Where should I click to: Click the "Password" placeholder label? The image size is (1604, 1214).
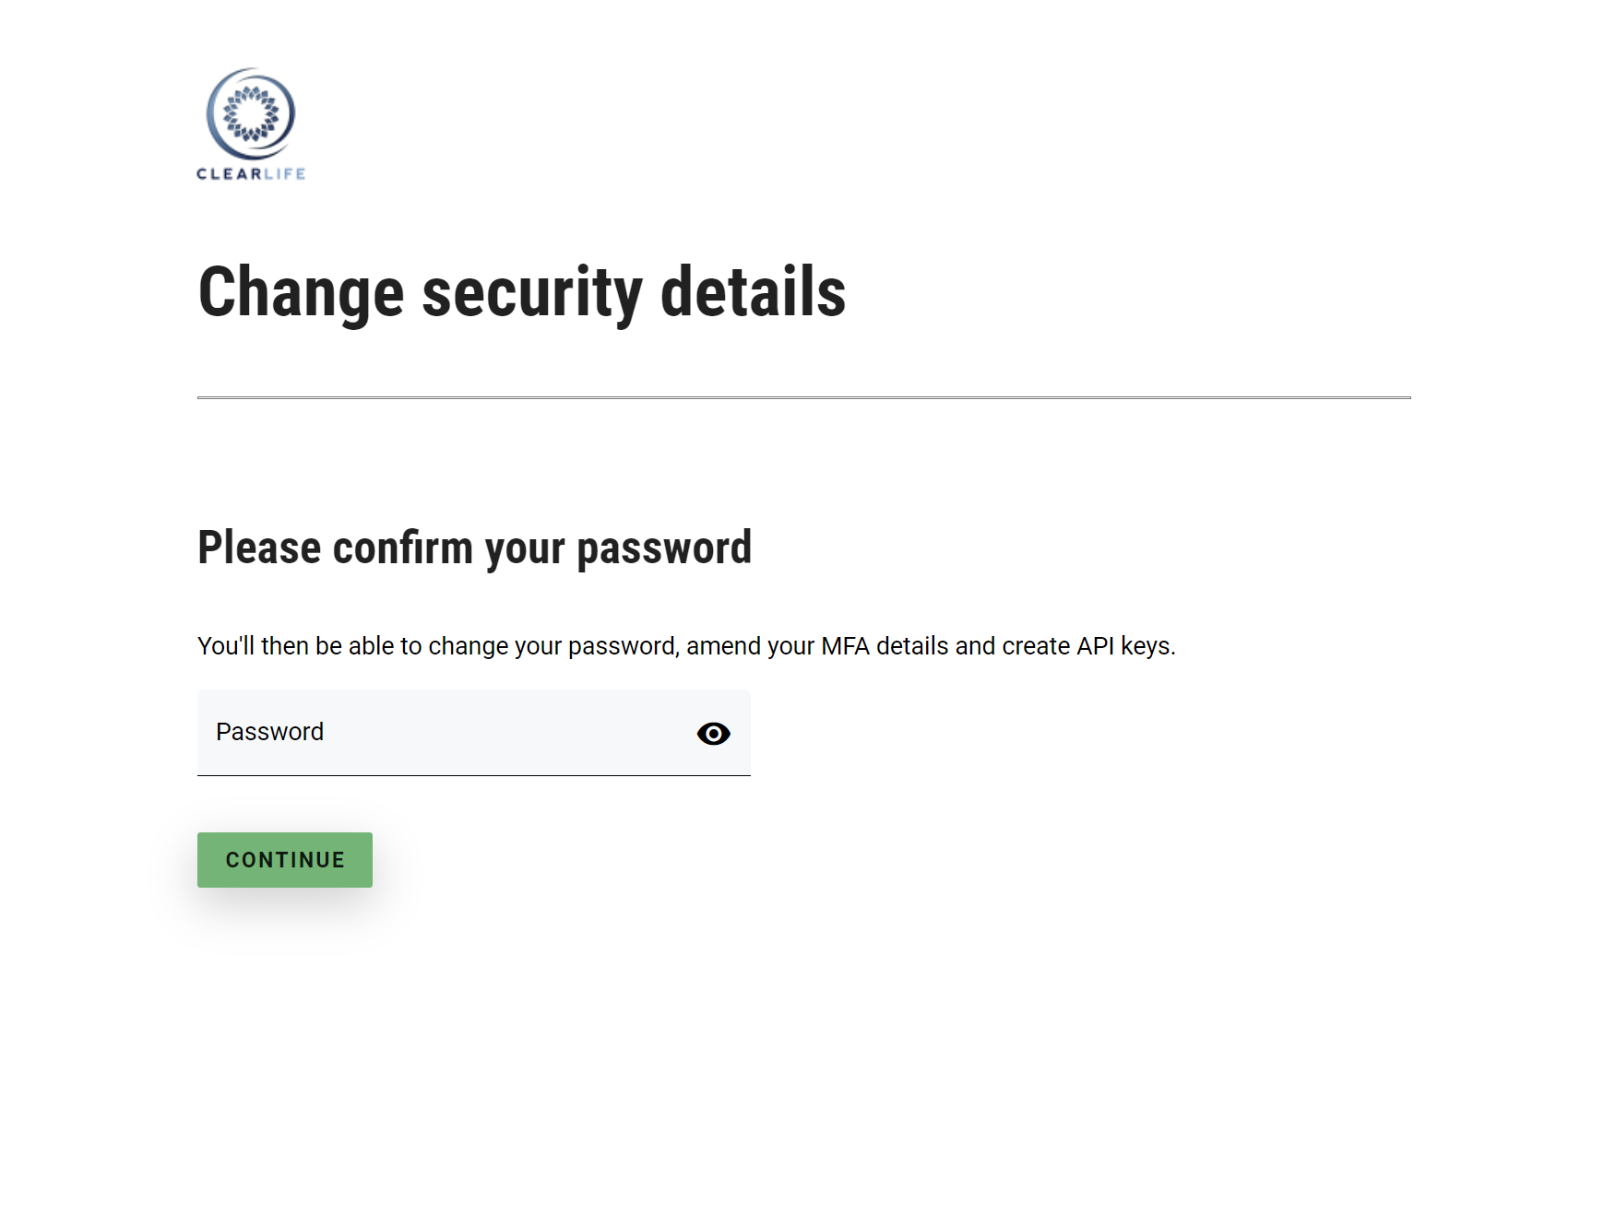pos(269,732)
